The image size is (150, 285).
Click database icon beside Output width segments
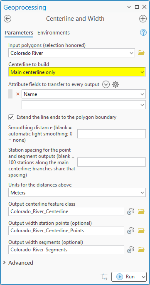point(130,250)
